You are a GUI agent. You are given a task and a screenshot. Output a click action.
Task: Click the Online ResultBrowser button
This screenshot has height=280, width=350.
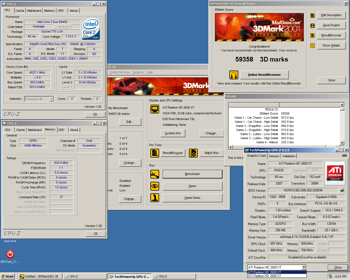coord(264,75)
